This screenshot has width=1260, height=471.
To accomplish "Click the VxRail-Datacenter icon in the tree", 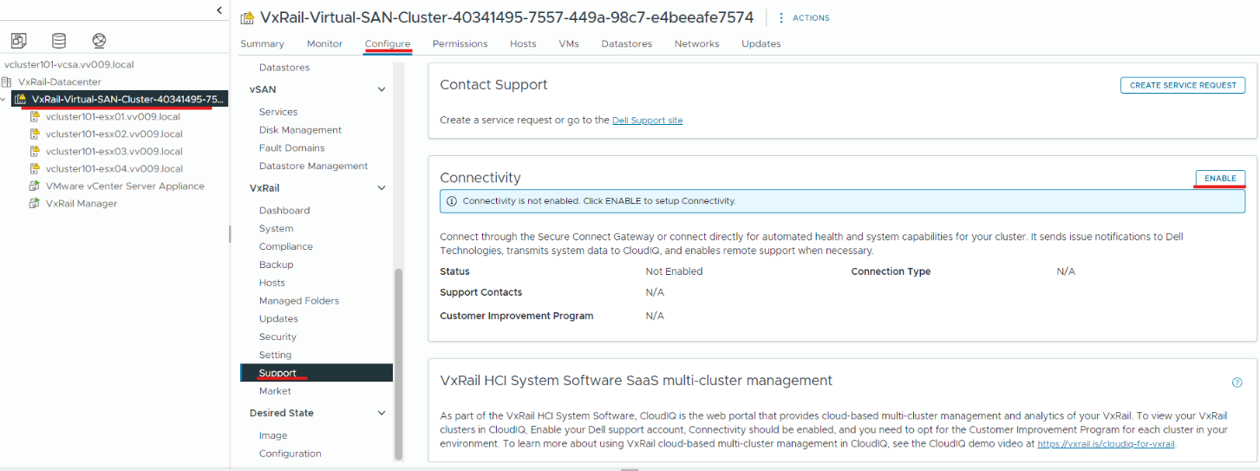I will click(7, 82).
